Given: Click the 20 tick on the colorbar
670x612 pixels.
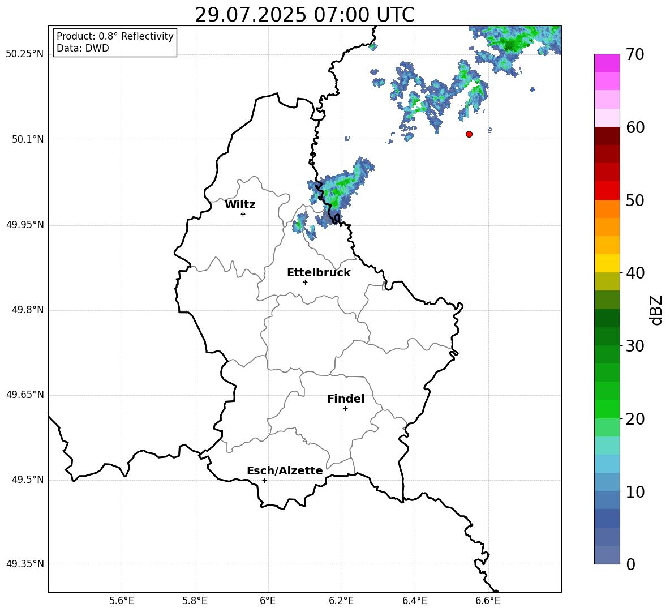Looking at the screenshot, I should tap(635, 419).
